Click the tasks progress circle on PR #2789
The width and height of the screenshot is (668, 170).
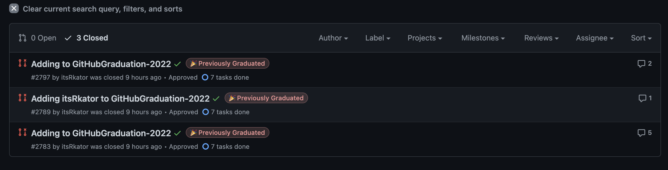[205, 112]
